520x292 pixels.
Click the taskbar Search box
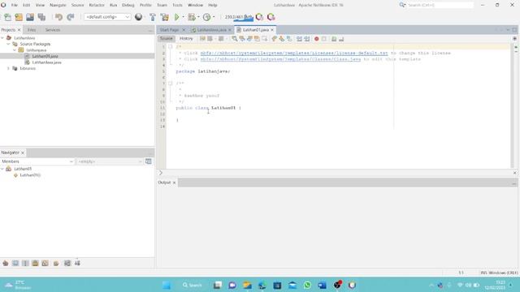tap(193, 285)
